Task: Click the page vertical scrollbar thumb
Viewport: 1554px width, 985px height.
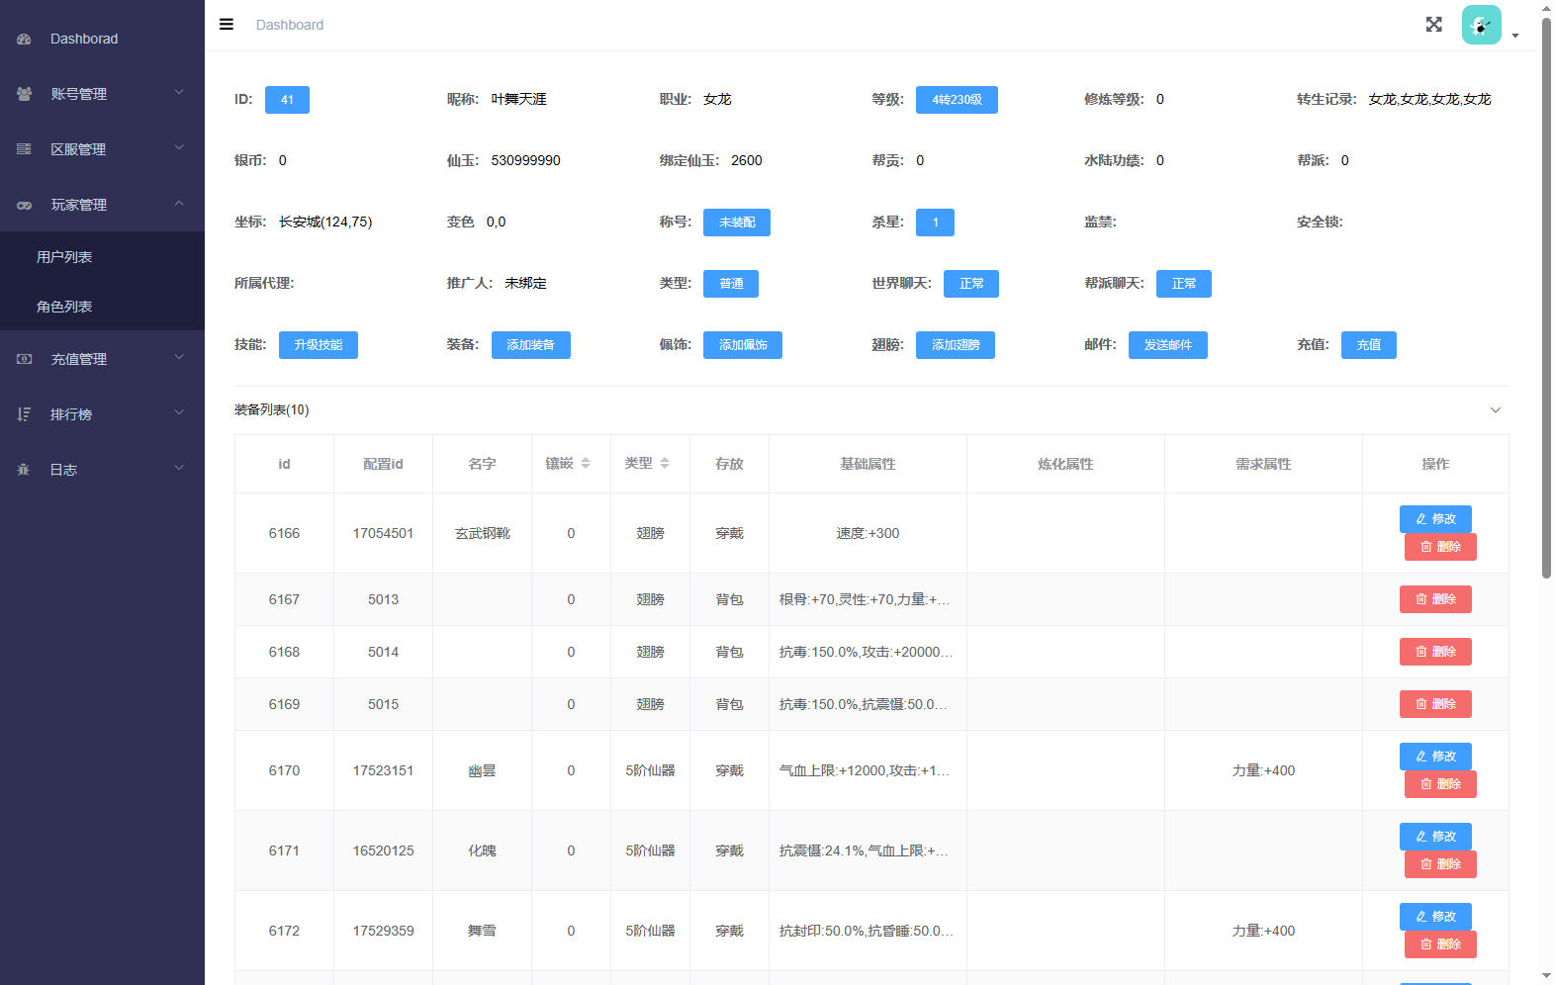Action: (x=1547, y=297)
